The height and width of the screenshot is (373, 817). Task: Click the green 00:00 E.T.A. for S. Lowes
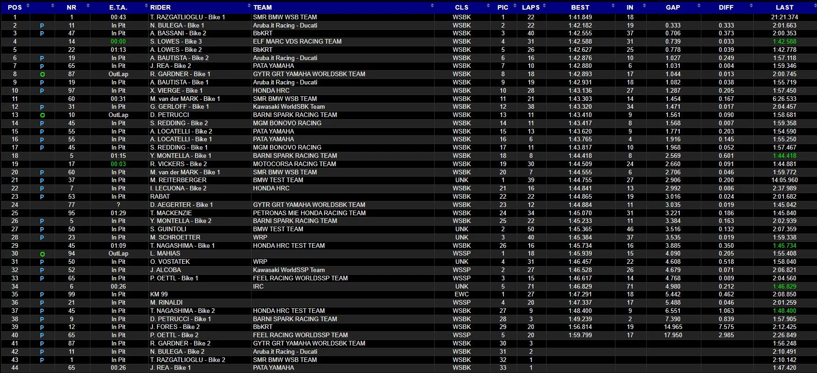(118, 41)
